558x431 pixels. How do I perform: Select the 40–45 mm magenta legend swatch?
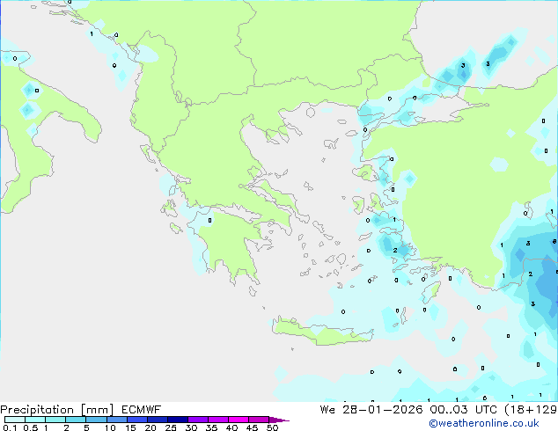coord(239,420)
